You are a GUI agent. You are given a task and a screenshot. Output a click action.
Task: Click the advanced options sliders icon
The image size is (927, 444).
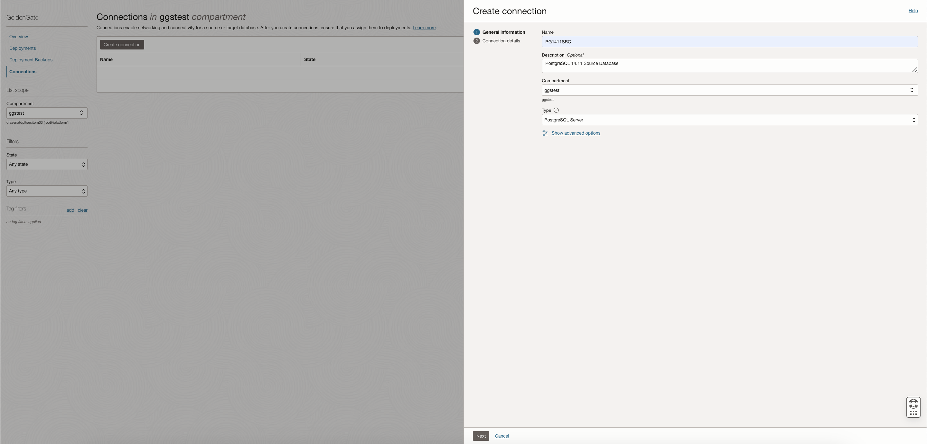pyautogui.click(x=545, y=133)
